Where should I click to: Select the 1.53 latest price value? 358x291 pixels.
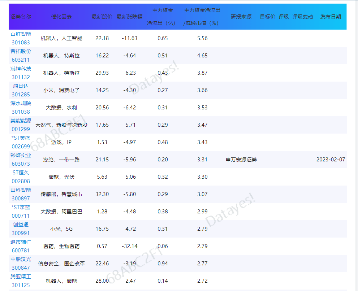(x=102, y=142)
